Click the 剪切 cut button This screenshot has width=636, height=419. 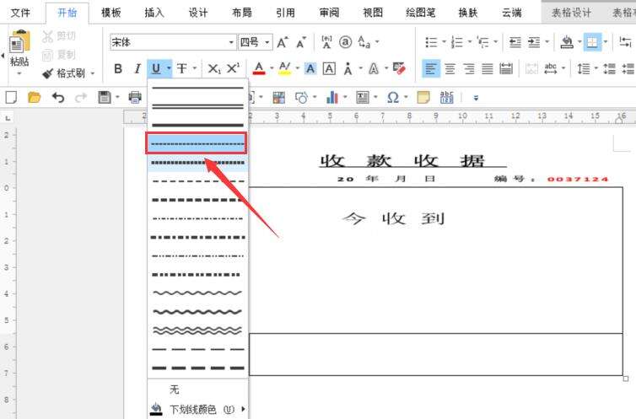pos(59,36)
